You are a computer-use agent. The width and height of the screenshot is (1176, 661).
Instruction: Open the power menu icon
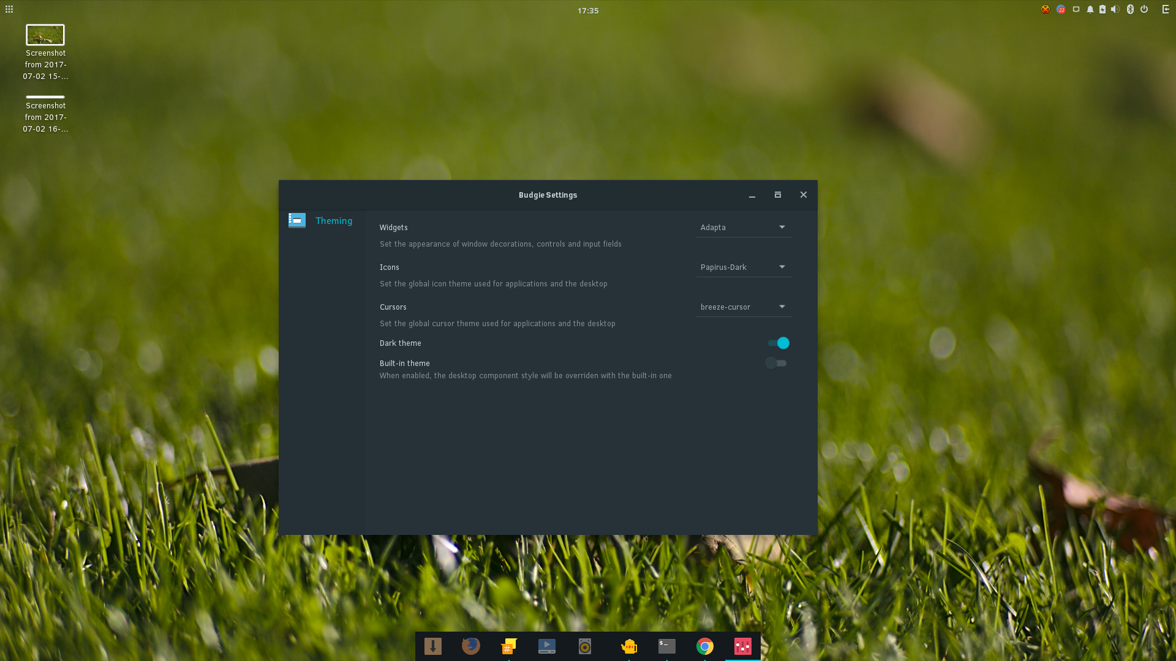(1144, 9)
